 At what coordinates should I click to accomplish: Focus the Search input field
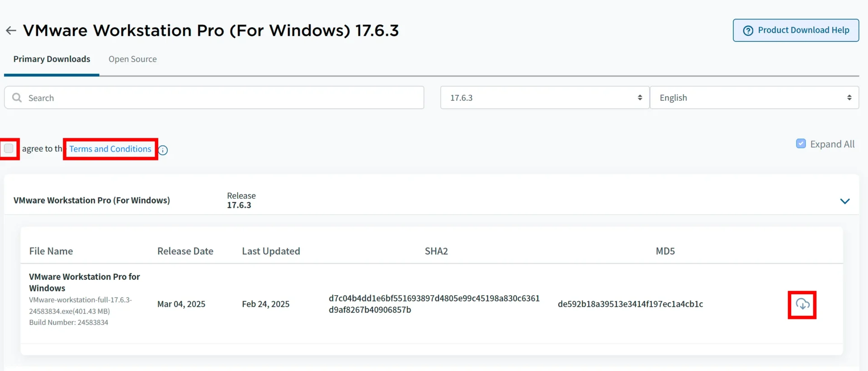coord(214,98)
